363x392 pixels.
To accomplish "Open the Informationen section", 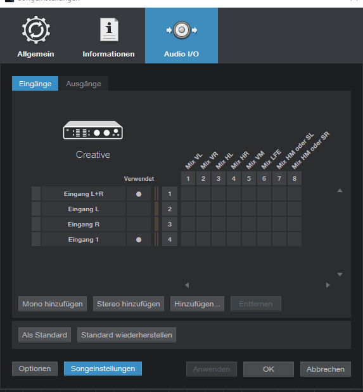I will (108, 36).
